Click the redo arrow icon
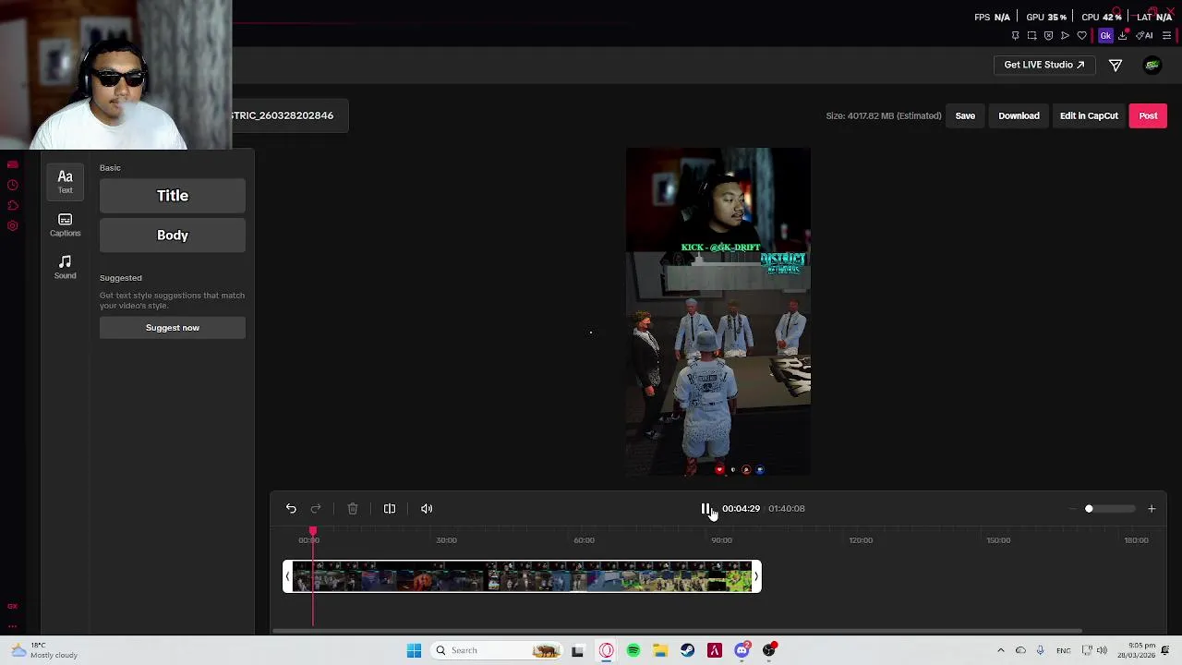 point(316,509)
